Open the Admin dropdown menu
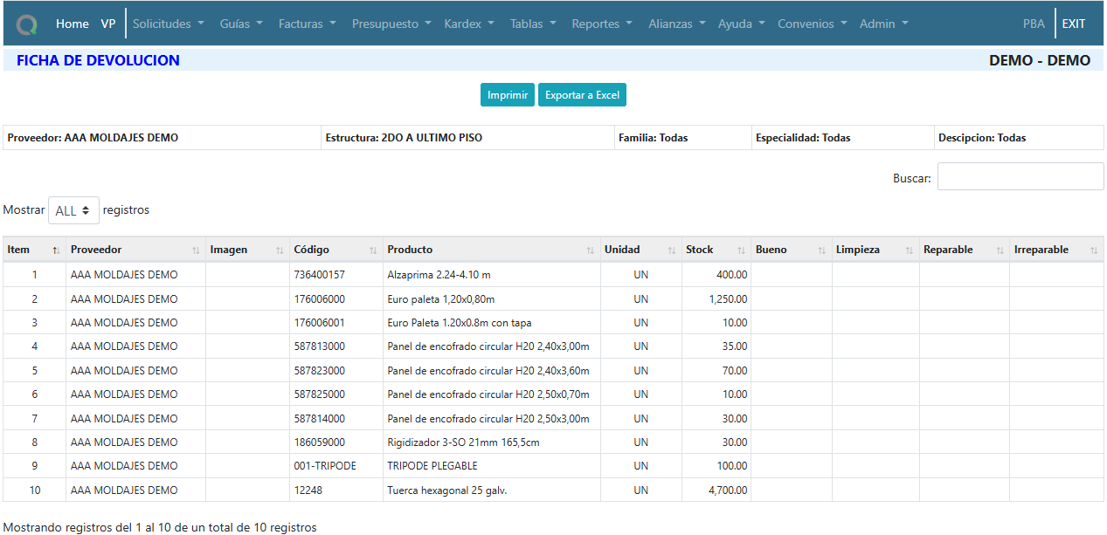 883,24
